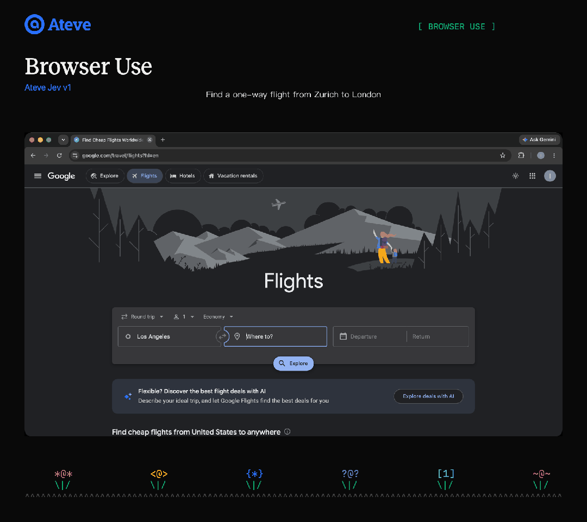Click the browser back arrow
Viewport: 587px width, 522px height.
(x=33, y=155)
